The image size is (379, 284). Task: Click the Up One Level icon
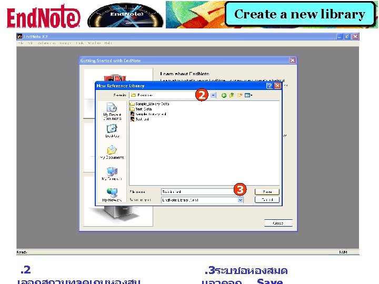pos(232,95)
